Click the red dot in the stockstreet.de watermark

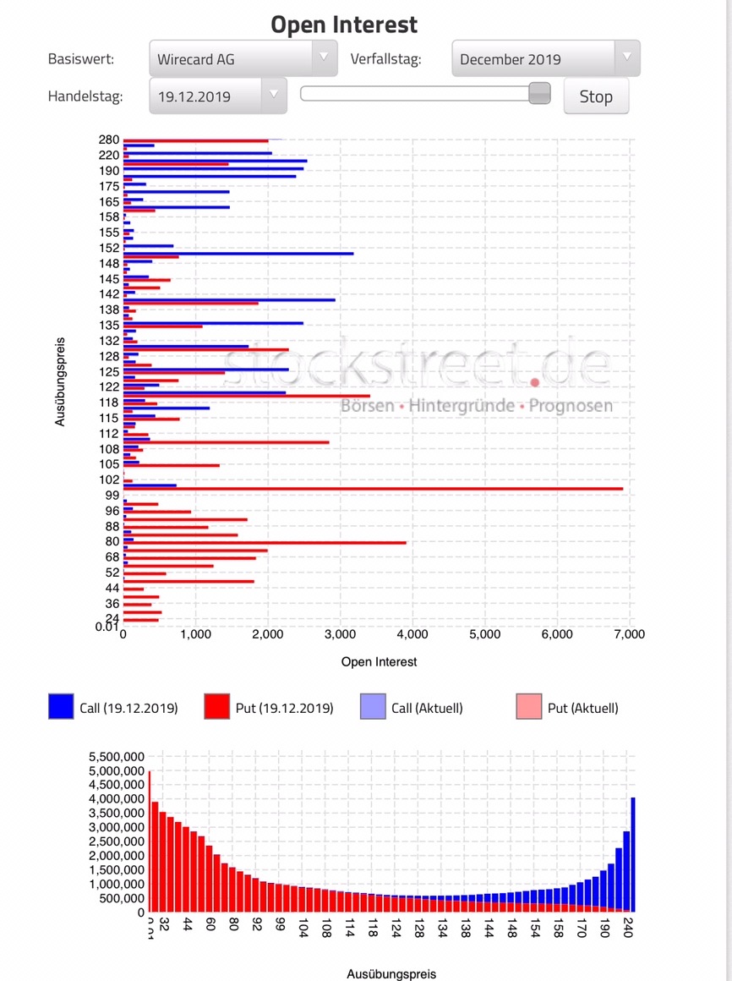click(x=534, y=383)
